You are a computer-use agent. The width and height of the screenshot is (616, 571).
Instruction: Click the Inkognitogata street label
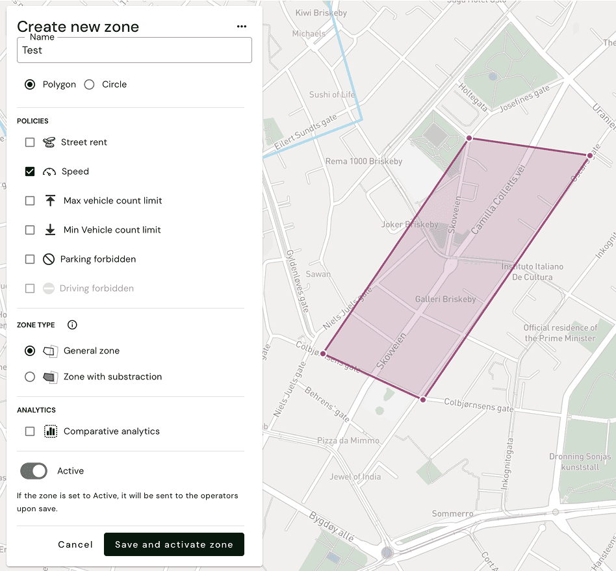pyautogui.click(x=507, y=464)
